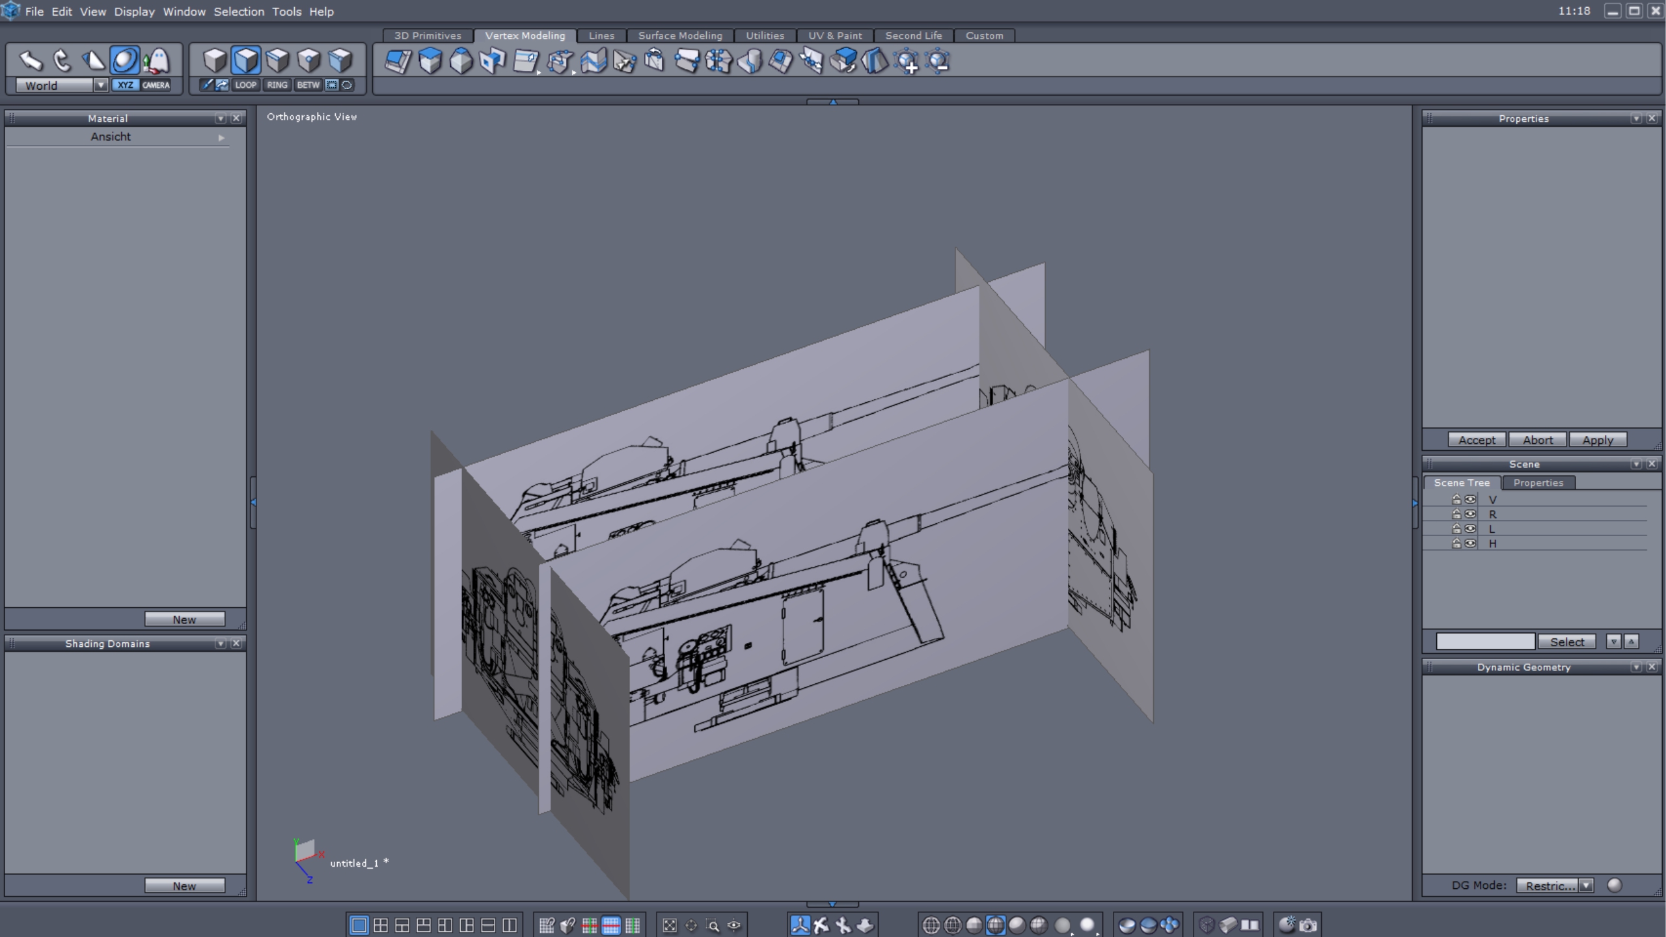Click New button in Material panel
The height and width of the screenshot is (937, 1666).
[x=184, y=619]
